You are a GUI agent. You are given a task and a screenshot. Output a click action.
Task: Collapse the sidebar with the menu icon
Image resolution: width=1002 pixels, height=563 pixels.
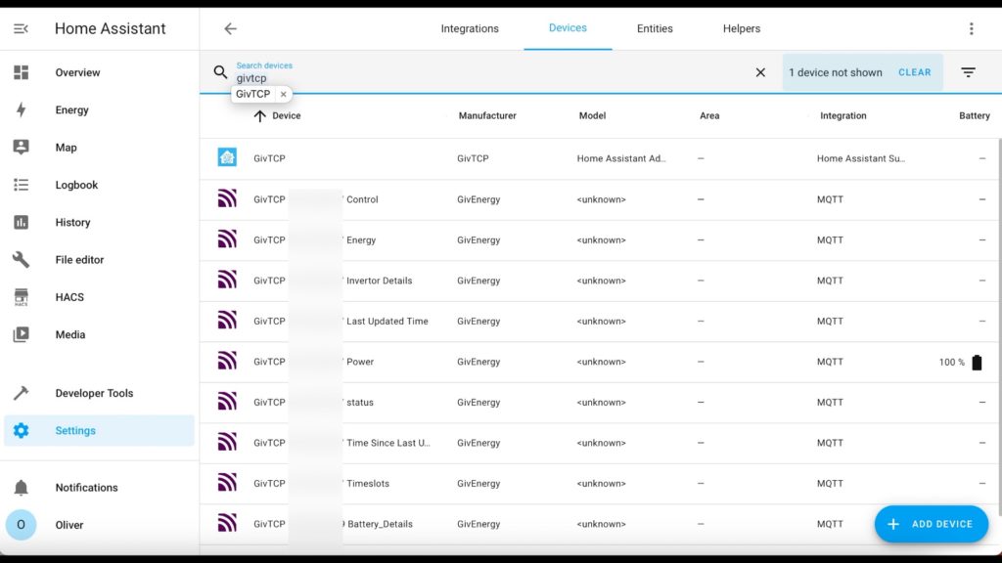click(21, 28)
